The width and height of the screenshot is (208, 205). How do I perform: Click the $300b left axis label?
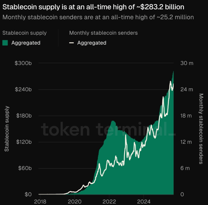click(x=23, y=63)
